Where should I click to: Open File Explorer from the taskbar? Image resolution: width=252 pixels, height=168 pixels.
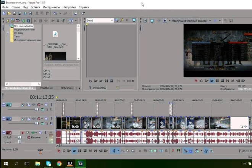38,164
